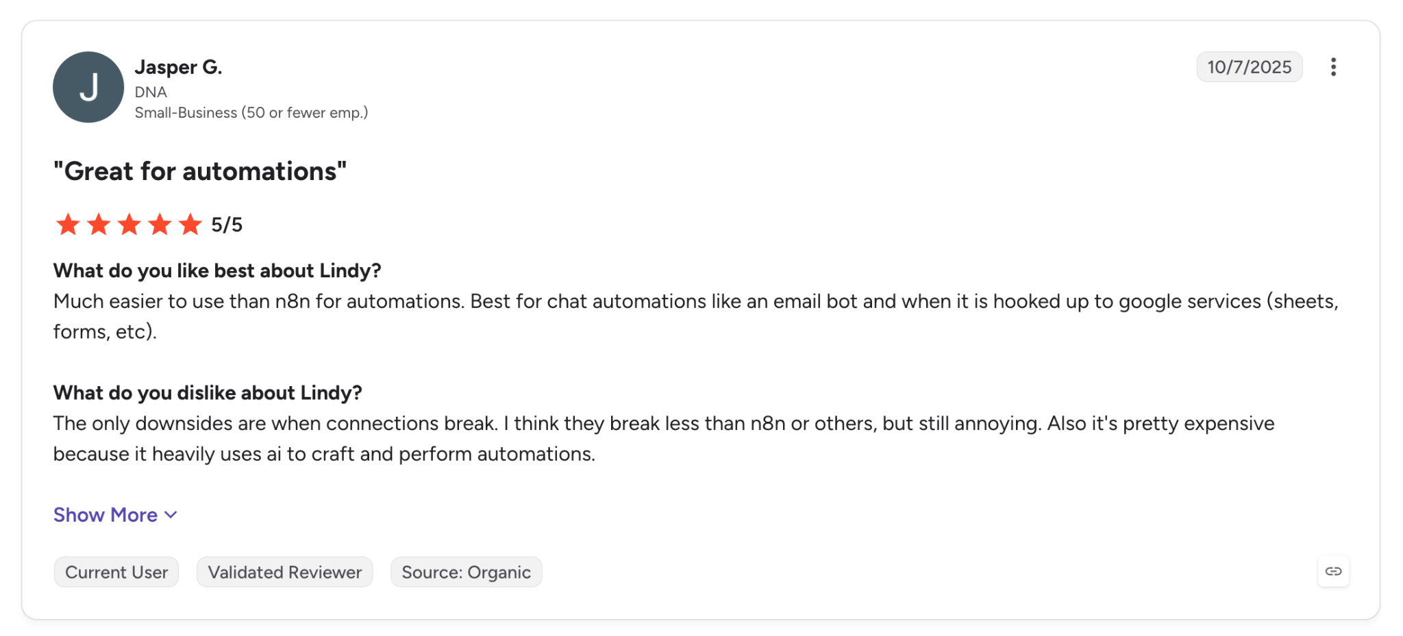1403x636 pixels.
Task: Select the Current User tag
Action: [116, 572]
